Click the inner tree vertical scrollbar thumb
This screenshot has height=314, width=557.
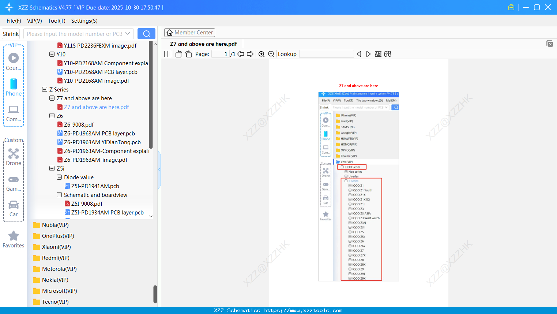click(151, 95)
